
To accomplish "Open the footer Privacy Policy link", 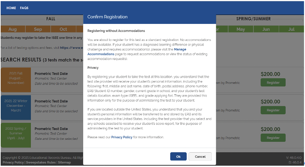I will point(13,162).
